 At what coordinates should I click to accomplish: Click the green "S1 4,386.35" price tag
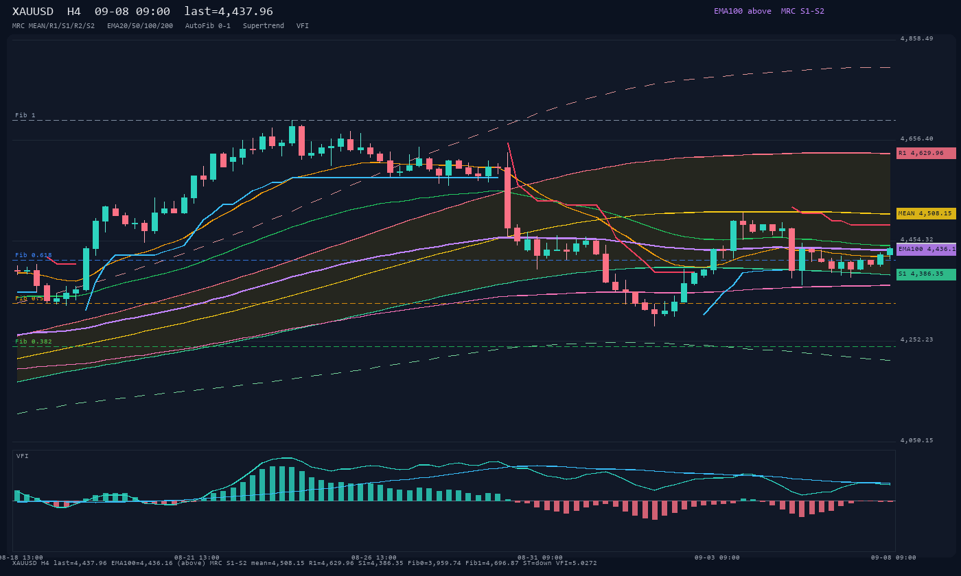(926, 274)
